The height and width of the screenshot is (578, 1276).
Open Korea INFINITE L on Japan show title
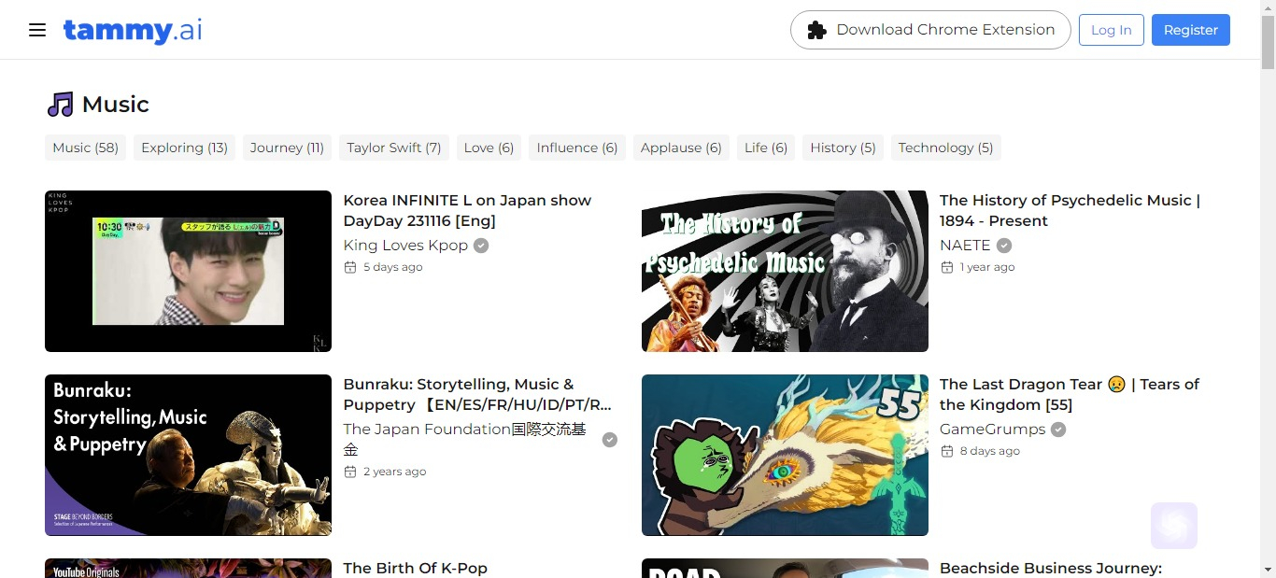(x=467, y=210)
